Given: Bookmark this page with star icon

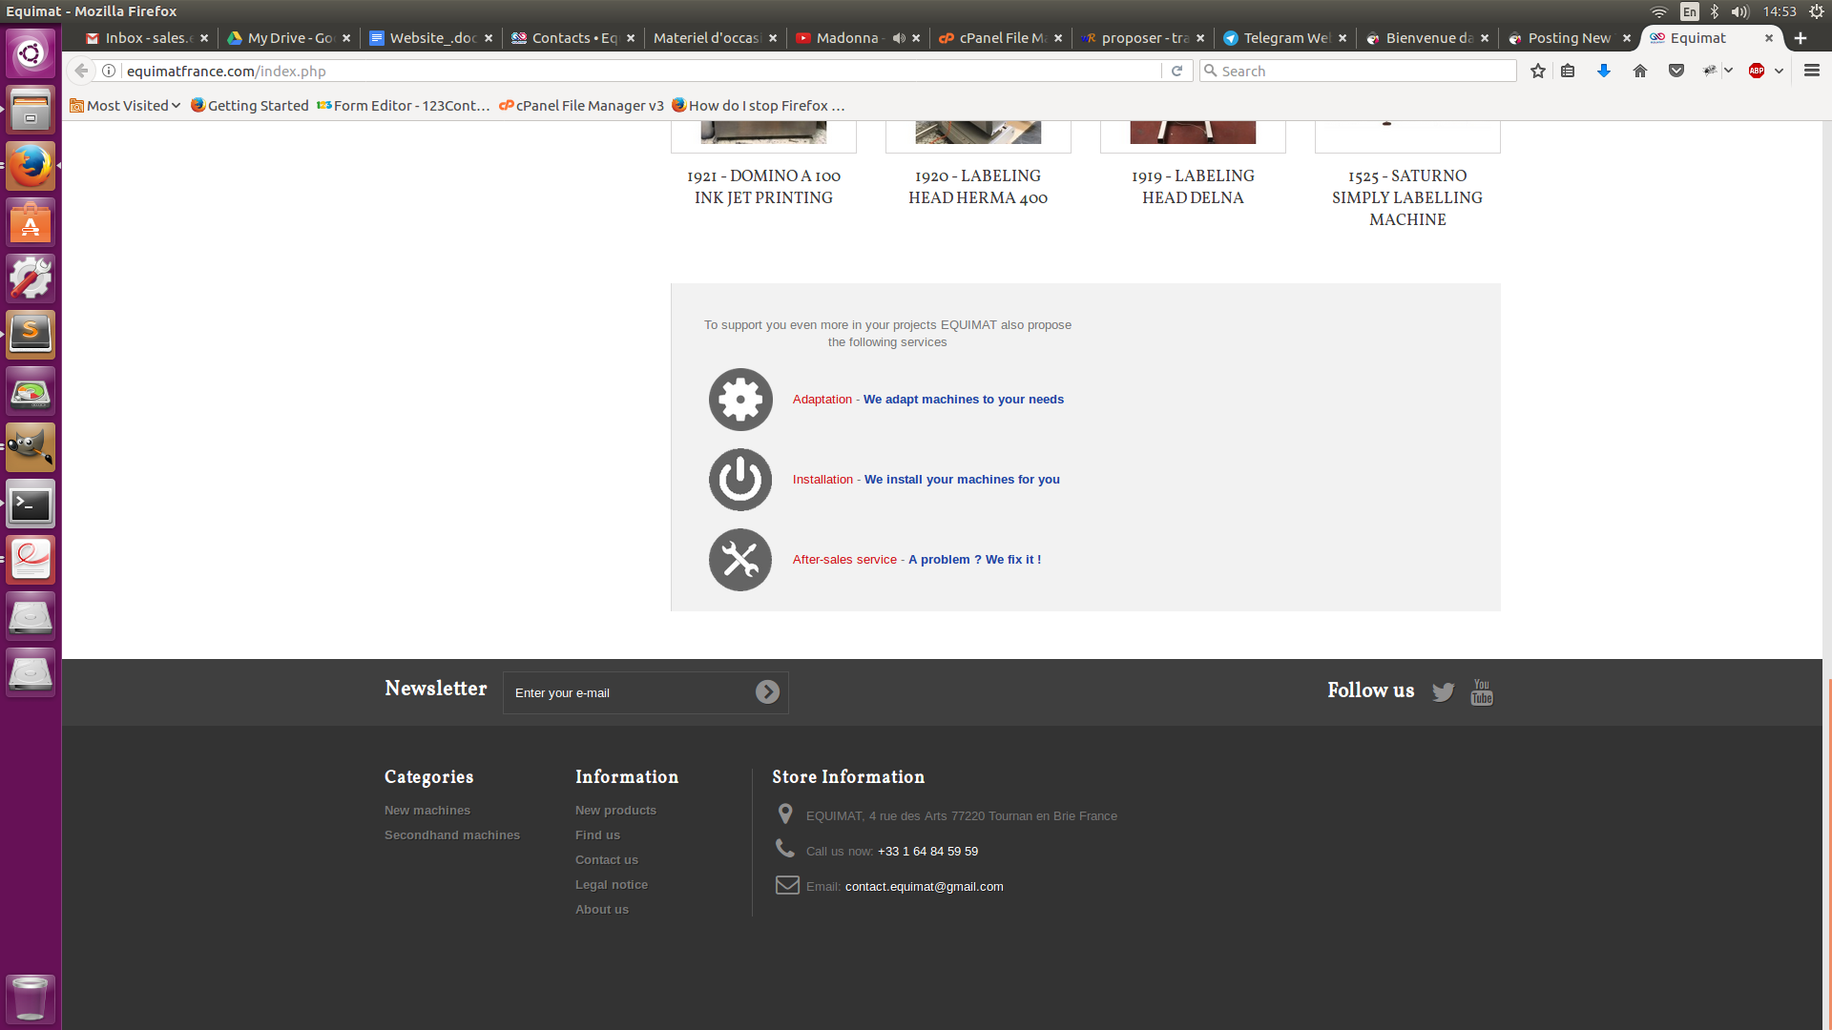Looking at the screenshot, I should [1537, 72].
